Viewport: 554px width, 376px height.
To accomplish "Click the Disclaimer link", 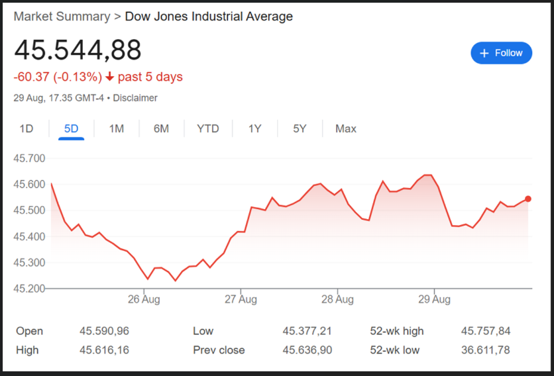I will [135, 98].
